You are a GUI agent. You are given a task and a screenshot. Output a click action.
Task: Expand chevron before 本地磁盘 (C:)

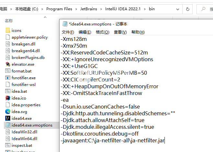point(11,9)
